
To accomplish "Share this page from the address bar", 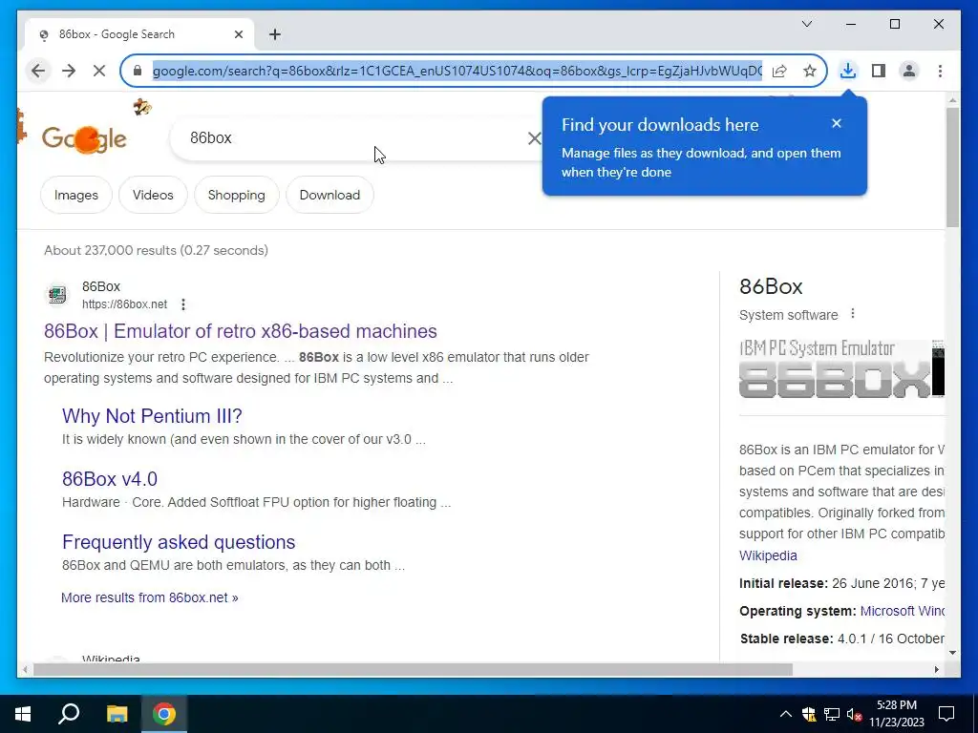I will point(779,71).
